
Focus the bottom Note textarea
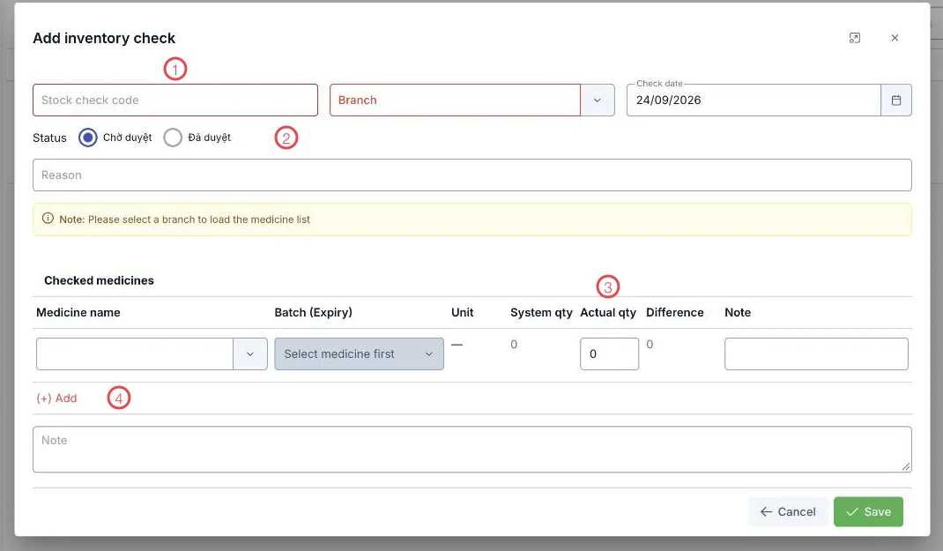[x=472, y=450]
